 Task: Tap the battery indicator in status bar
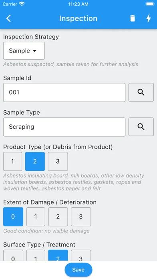[x=150, y=4]
